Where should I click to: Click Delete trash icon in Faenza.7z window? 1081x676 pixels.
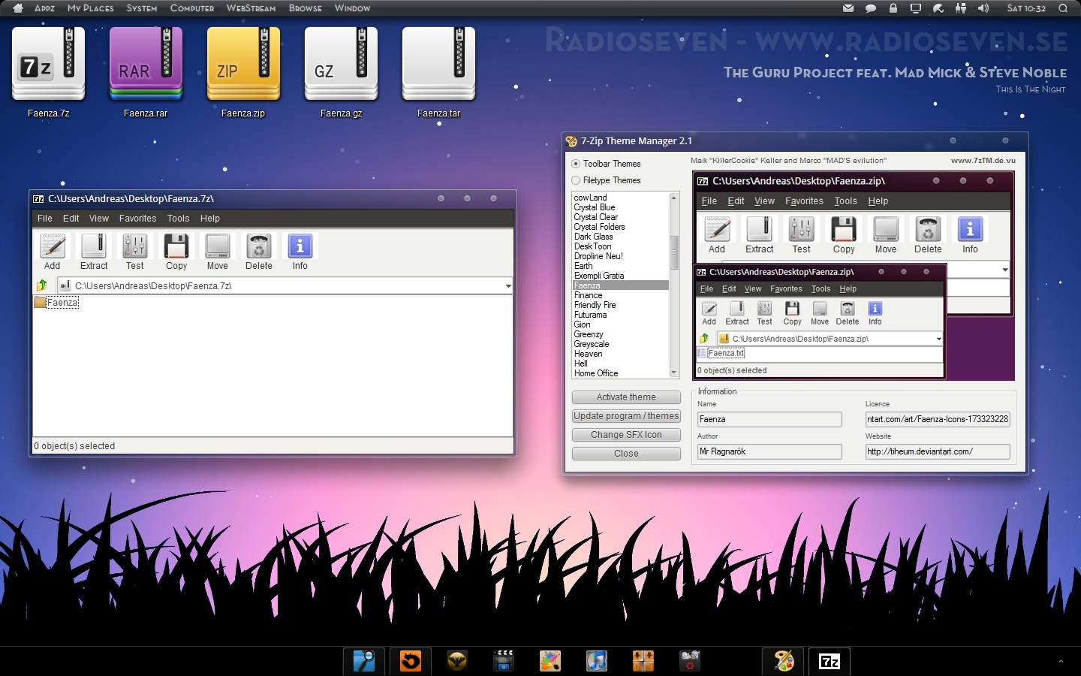pos(259,246)
